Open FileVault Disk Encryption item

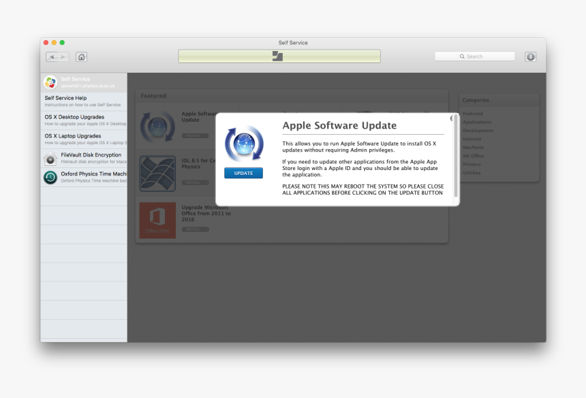84,158
